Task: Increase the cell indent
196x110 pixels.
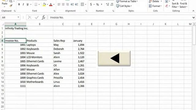Action: (76, 5)
